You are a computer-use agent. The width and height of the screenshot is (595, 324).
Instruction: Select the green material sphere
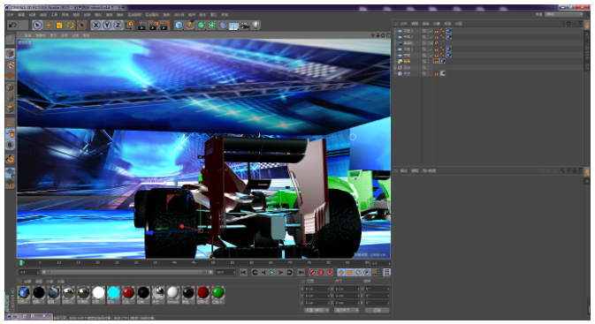(x=217, y=293)
